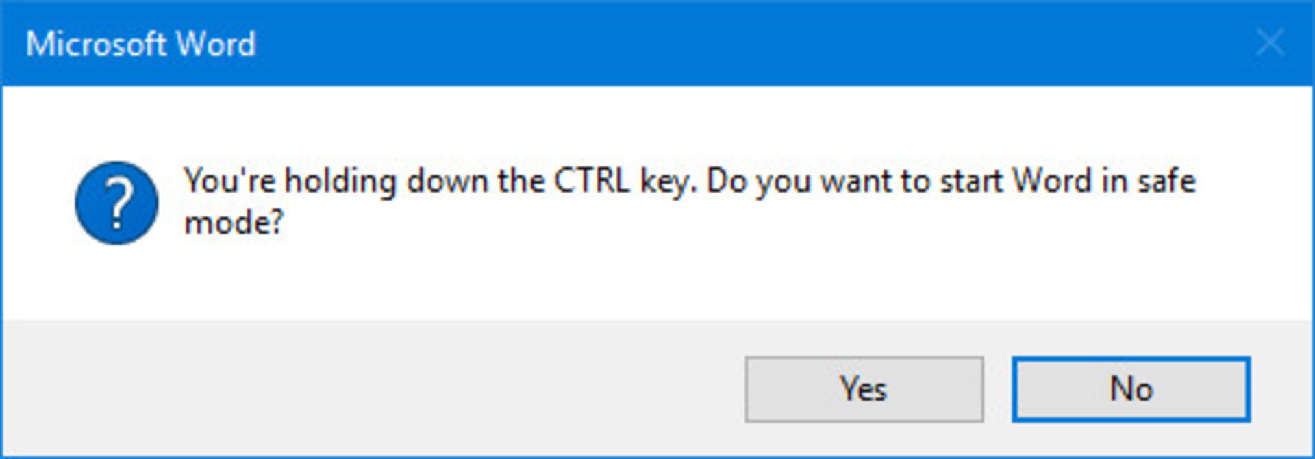Click the gray gap between Yes and No
The height and width of the screenshot is (459, 1315).
click(x=998, y=389)
